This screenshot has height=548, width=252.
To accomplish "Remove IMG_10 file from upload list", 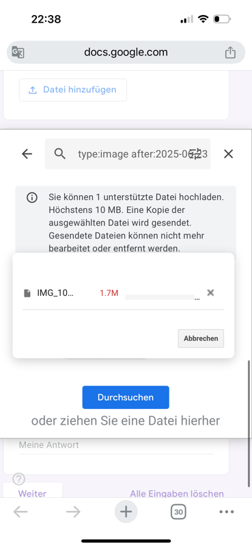I will pos(210,292).
